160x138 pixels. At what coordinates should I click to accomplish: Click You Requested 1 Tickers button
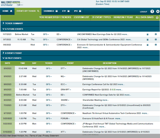click(55, 17)
